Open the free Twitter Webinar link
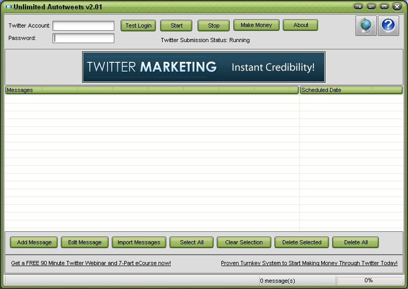The image size is (408, 289). click(x=91, y=263)
